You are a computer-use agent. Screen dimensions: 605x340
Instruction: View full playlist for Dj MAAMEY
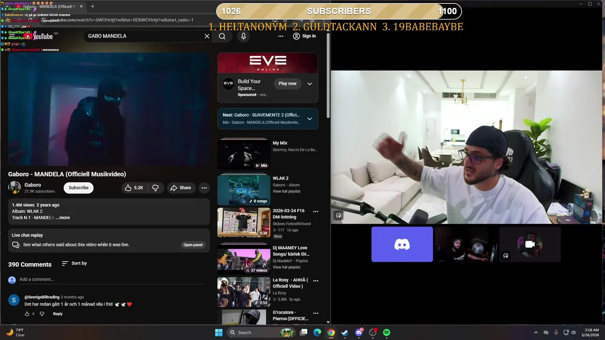286,267
